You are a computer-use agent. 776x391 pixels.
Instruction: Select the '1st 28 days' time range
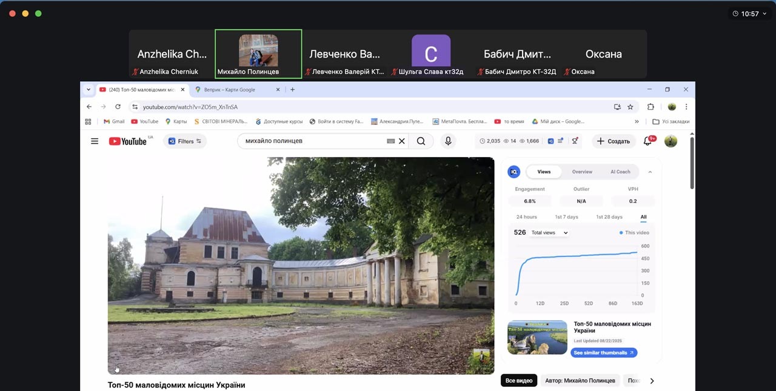pos(609,217)
